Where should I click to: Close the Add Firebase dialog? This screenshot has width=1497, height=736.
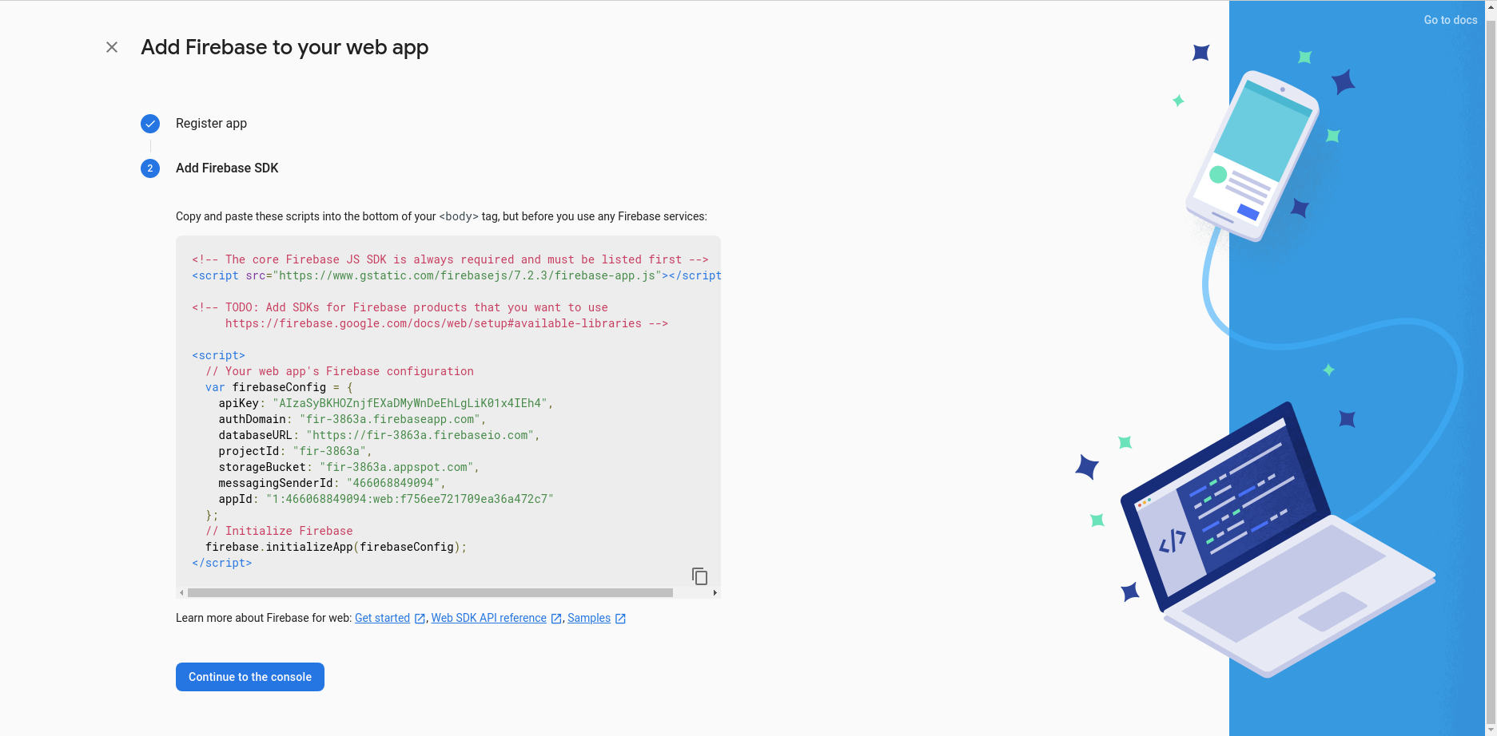[x=112, y=47]
